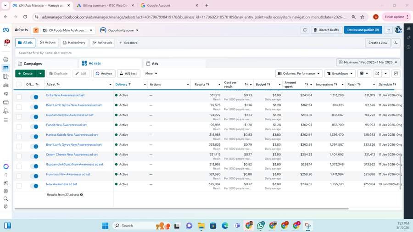413x232 pixels.
Task: Reload the browser page
Action: (x=25, y=17)
